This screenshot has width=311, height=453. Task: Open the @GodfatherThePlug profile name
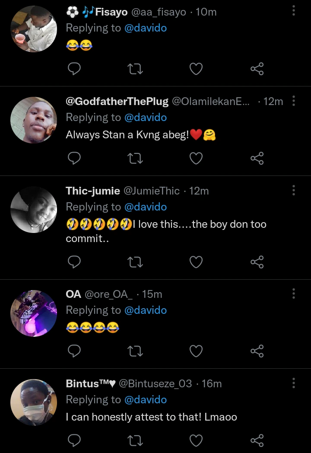pyautogui.click(x=117, y=102)
